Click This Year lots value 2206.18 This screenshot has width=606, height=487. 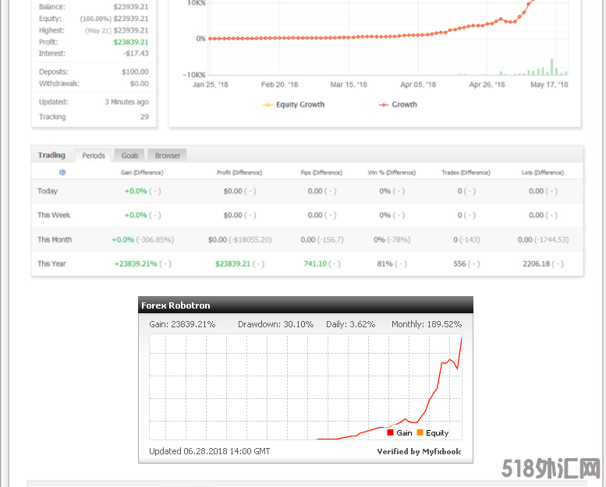[536, 264]
